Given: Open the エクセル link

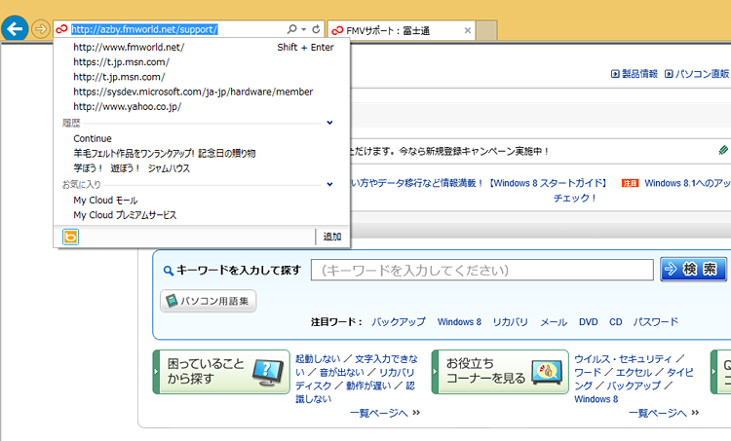Looking at the screenshot, I should [635, 372].
